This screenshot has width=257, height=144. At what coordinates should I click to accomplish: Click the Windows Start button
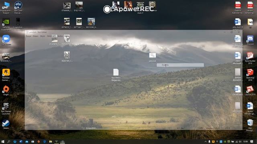click(x=3, y=142)
